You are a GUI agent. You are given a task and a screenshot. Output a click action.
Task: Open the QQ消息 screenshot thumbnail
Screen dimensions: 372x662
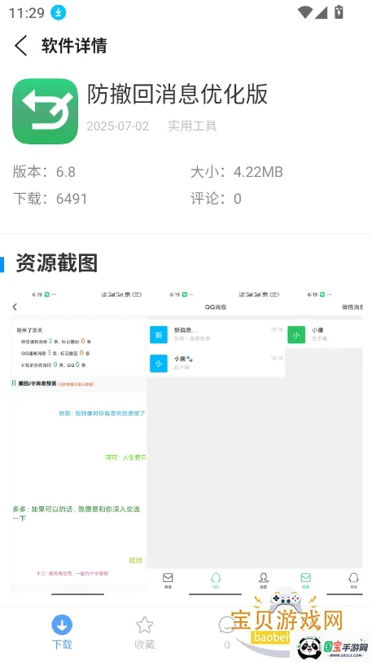[216, 444]
